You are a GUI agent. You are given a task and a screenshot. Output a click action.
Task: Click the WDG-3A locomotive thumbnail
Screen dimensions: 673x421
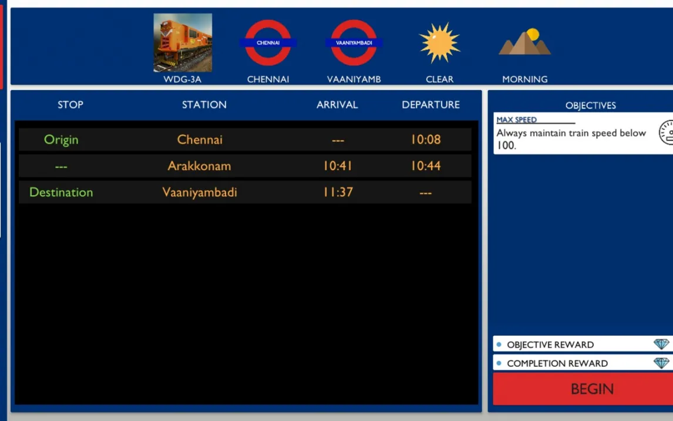coord(183,43)
